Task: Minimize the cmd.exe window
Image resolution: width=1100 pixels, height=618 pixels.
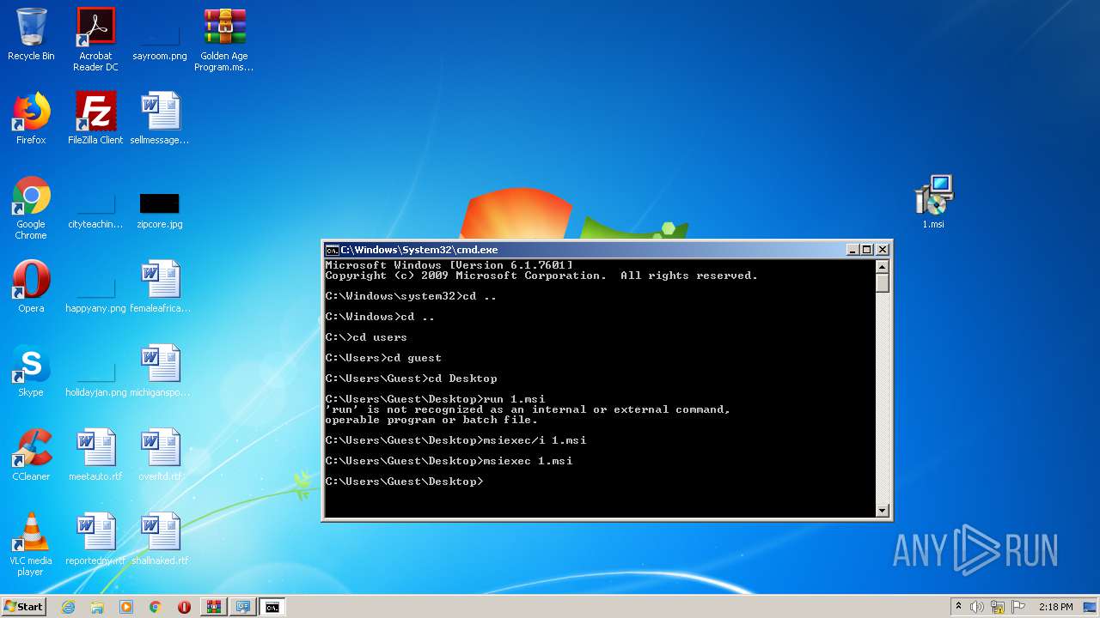Action: pyautogui.click(x=852, y=250)
